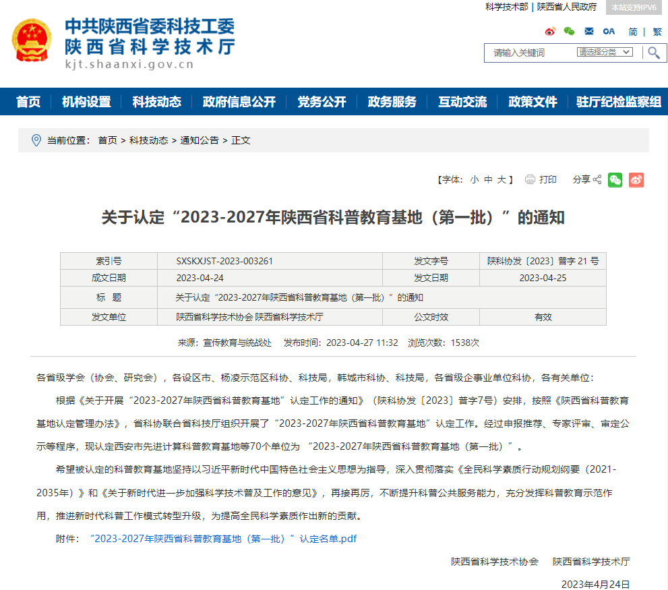
Task: Open the 科技动态 navigation menu
Action: pos(157,102)
